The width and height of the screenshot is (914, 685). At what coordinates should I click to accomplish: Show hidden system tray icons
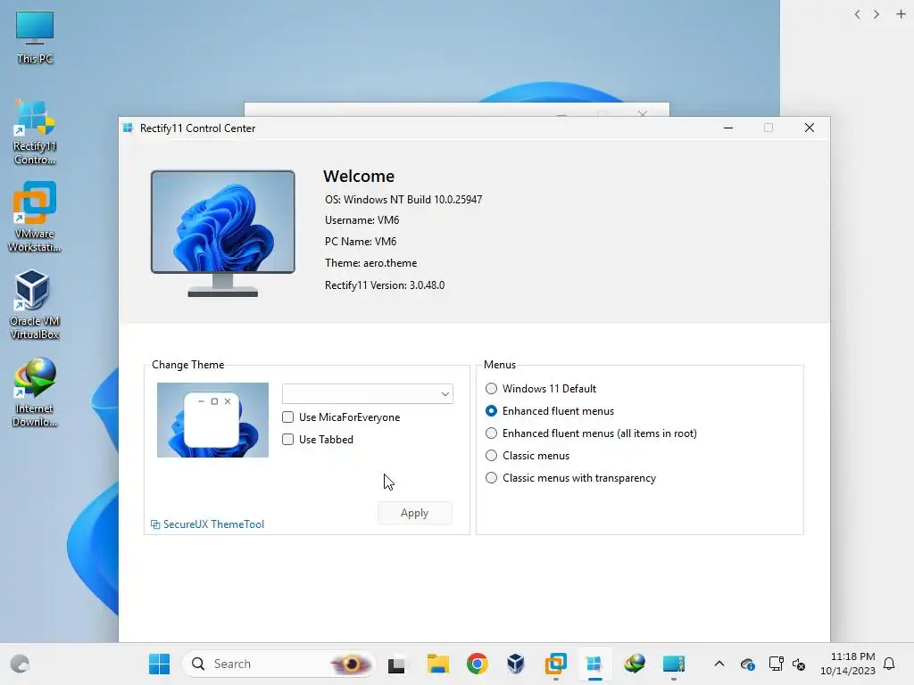tap(719, 664)
